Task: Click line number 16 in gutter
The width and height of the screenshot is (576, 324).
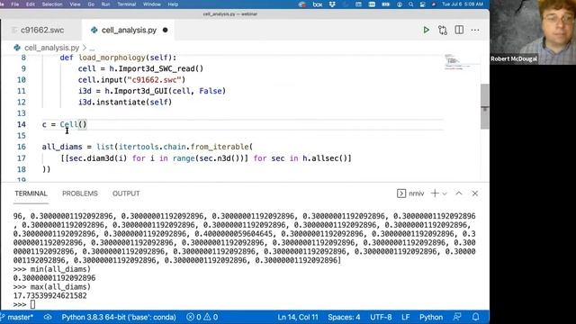Action: coord(22,147)
